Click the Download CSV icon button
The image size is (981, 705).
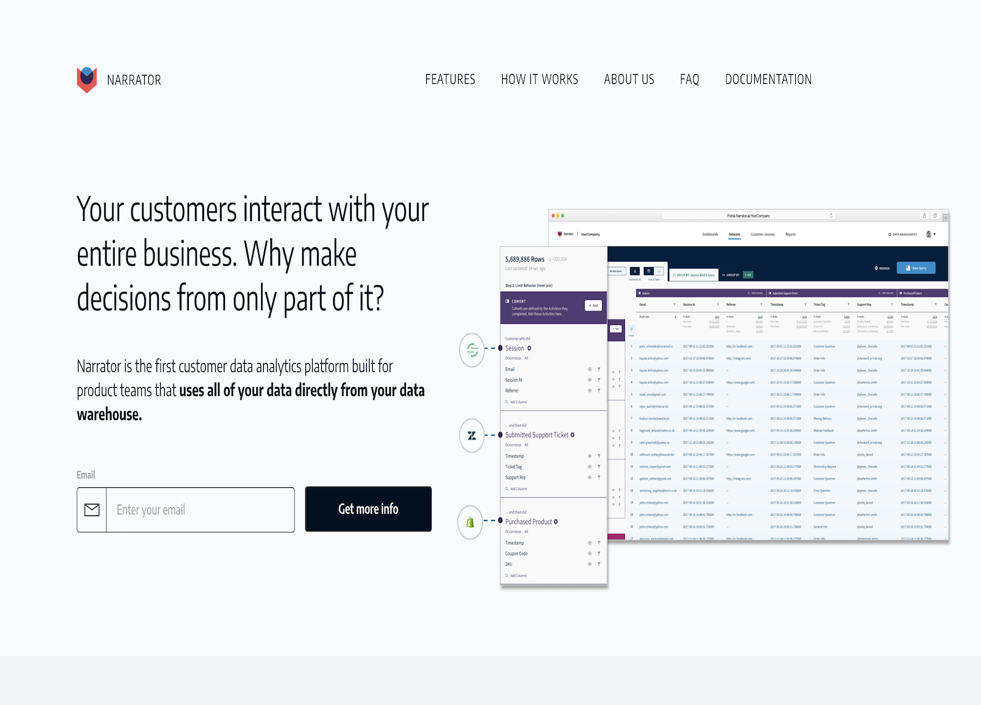coord(635,271)
